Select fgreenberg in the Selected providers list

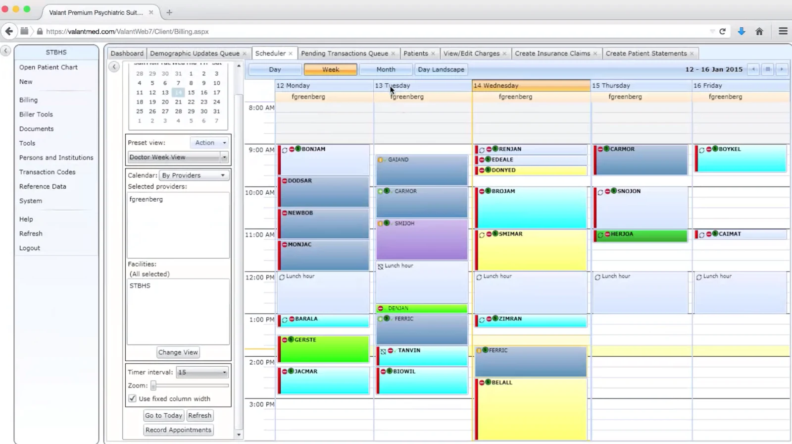pyautogui.click(x=146, y=199)
